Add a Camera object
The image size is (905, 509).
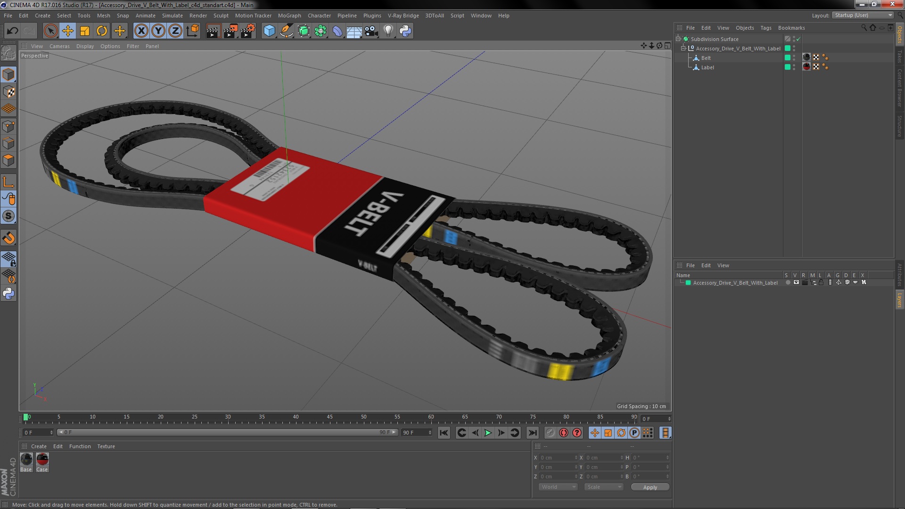coord(371,31)
